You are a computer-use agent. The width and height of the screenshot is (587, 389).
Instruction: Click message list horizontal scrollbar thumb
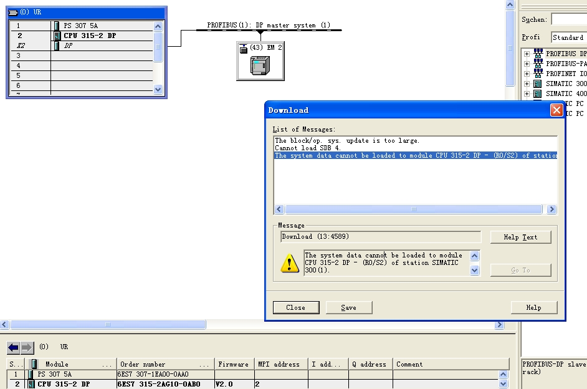pos(414,209)
